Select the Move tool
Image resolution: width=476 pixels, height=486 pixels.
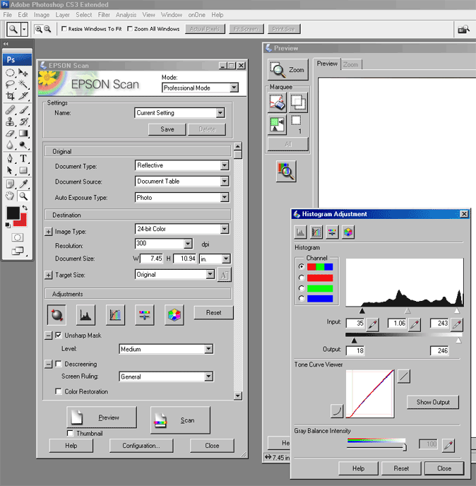(23, 73)
